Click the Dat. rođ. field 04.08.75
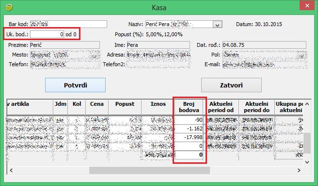 tap(264, 45)
